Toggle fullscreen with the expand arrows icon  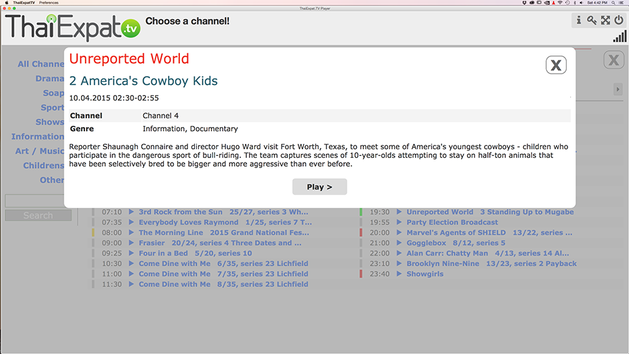click(x=605, y=20)
